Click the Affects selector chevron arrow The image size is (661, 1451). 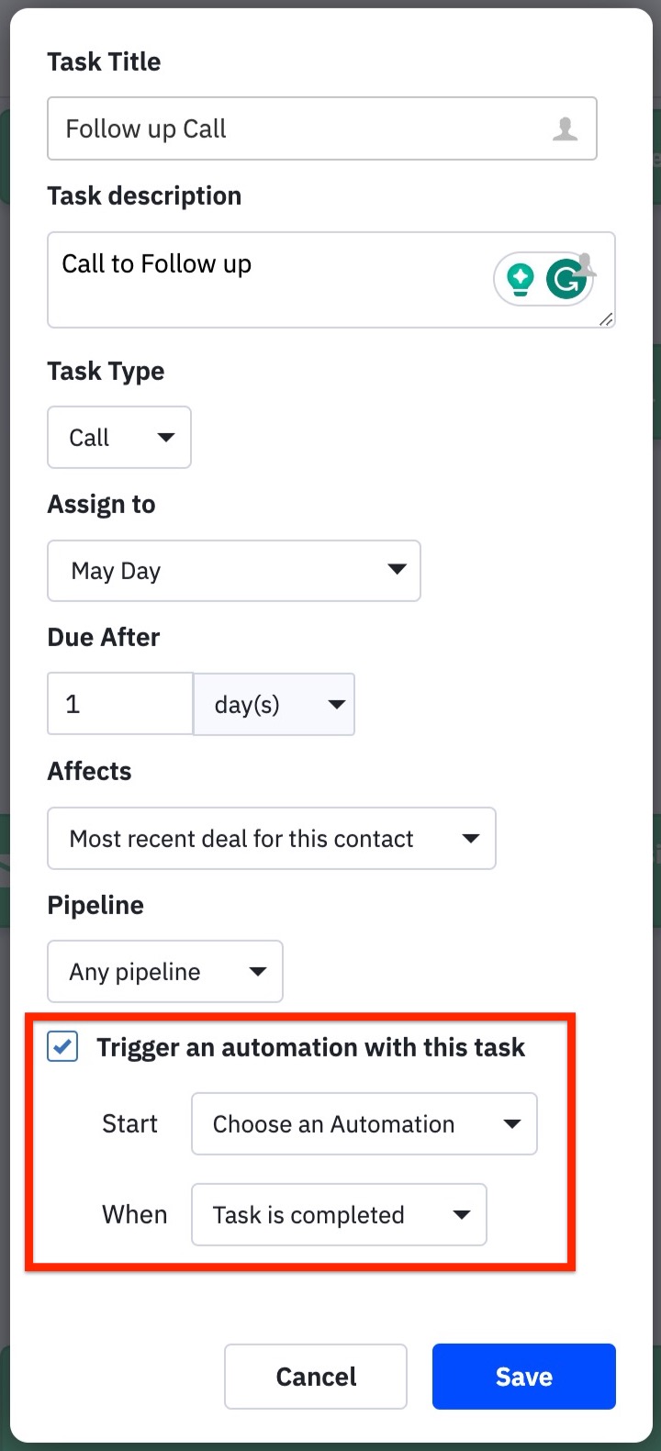pos(470,838)
